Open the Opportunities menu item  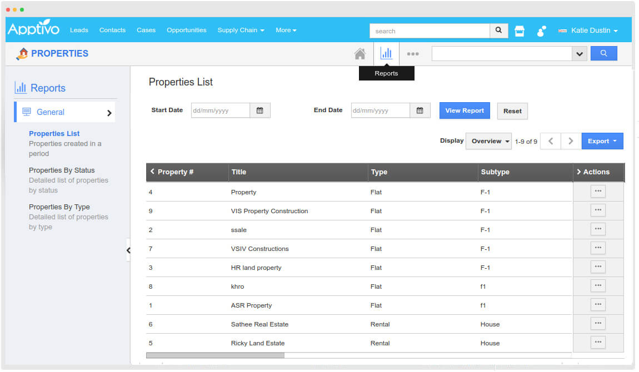186,30
